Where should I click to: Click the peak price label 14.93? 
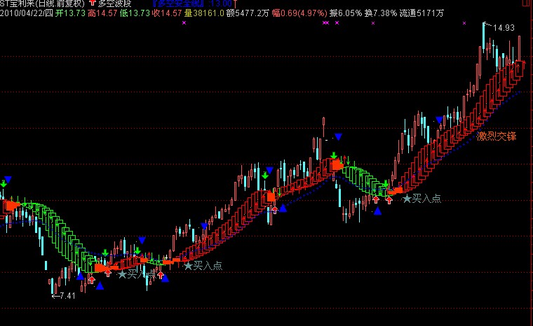504,28
